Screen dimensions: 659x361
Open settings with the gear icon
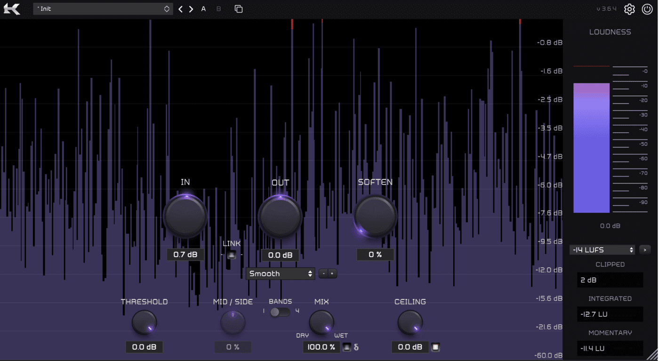(x=629, y=9)
